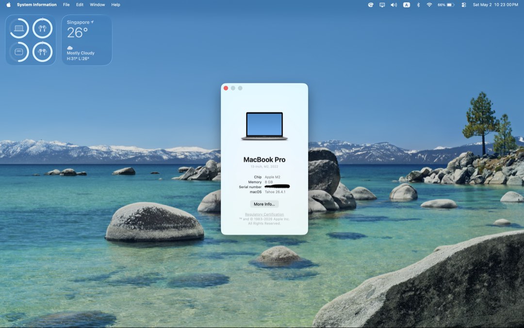Viewport: 524px width, 328px height.
Task: Click the battery 66% indicator
Action: [446, 5]
